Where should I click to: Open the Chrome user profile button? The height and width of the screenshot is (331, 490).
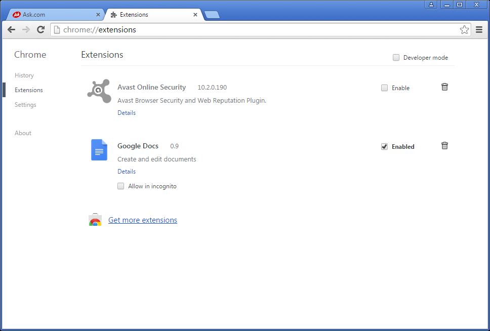[431, 5]
